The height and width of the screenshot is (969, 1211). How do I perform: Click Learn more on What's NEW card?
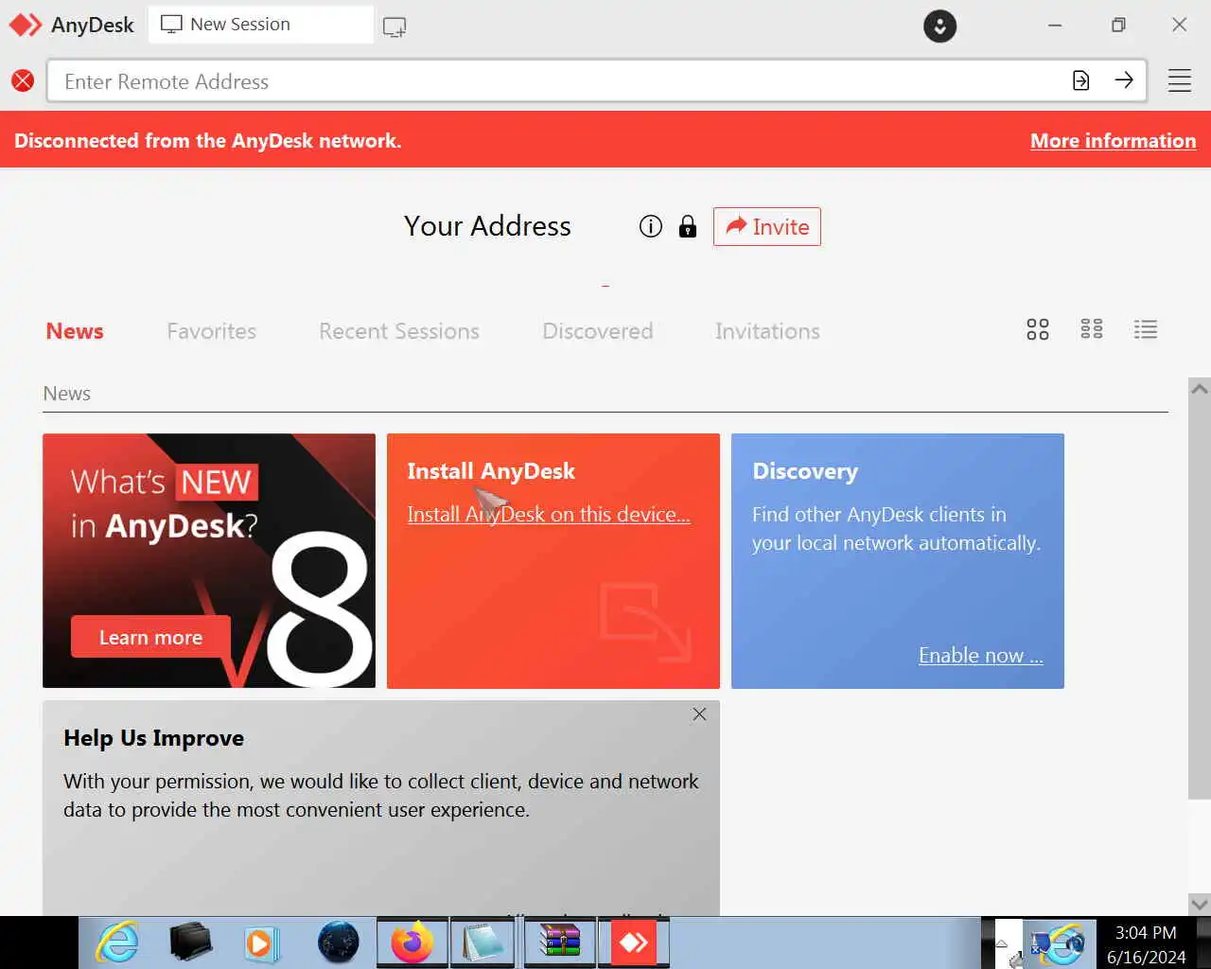click(x=150, y=637)
